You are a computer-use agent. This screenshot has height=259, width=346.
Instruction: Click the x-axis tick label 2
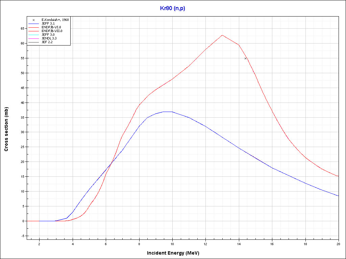point(39,244)
